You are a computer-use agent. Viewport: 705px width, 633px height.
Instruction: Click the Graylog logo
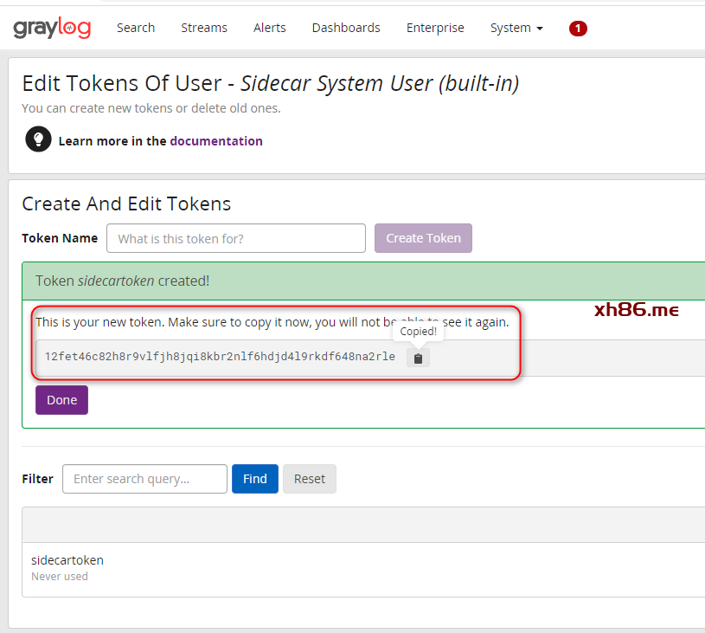pos(52,29)
